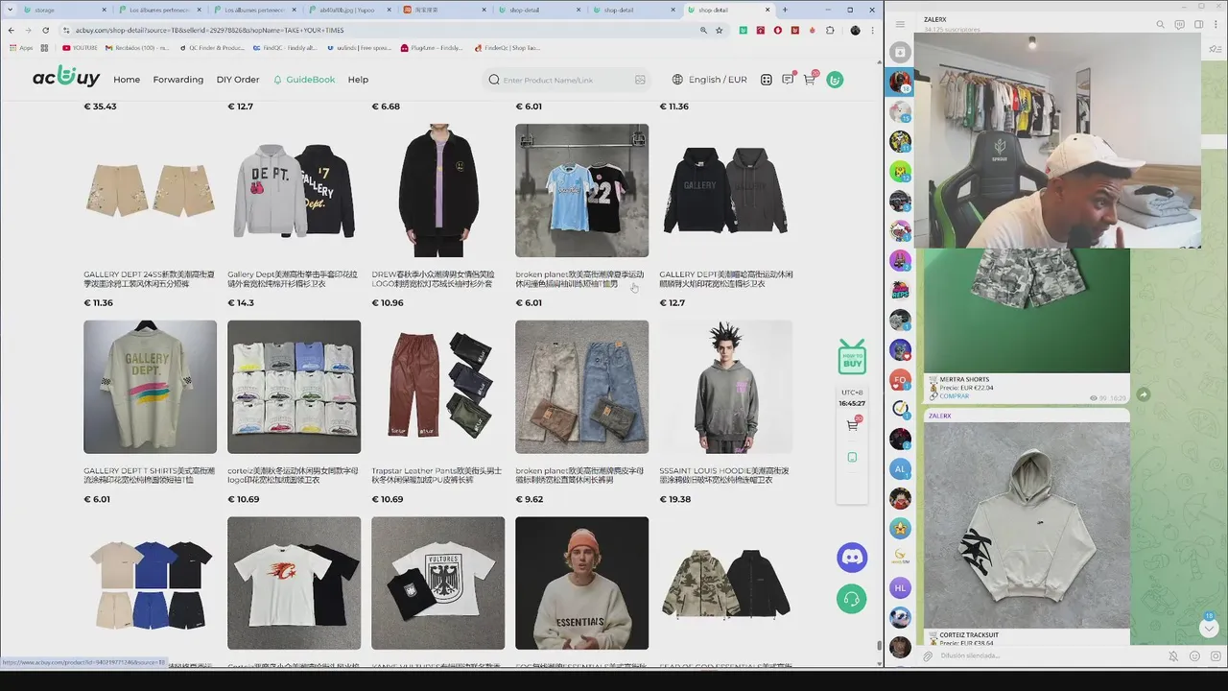This screenshot has height=691, width=1228.
Task: Open the acbuy user profile avatar
Action: [835, 80]
